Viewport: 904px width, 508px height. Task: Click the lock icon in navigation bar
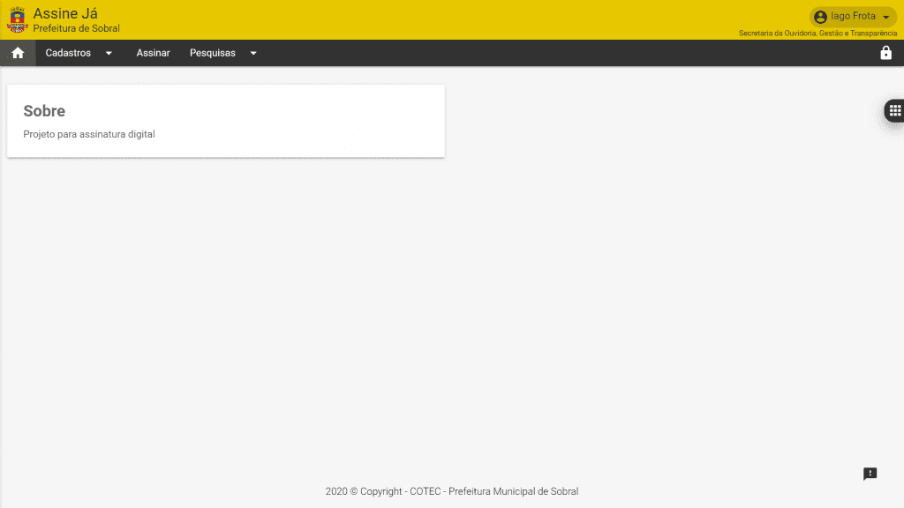(885, 53)
